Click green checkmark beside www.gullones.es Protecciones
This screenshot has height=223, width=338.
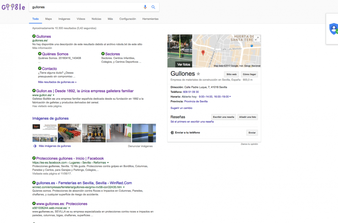(34, 203)
